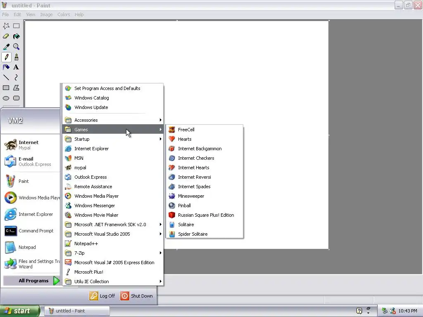Start Internet Backgammon
Screen dimensions: 423x317
click(x=204, y=149)
